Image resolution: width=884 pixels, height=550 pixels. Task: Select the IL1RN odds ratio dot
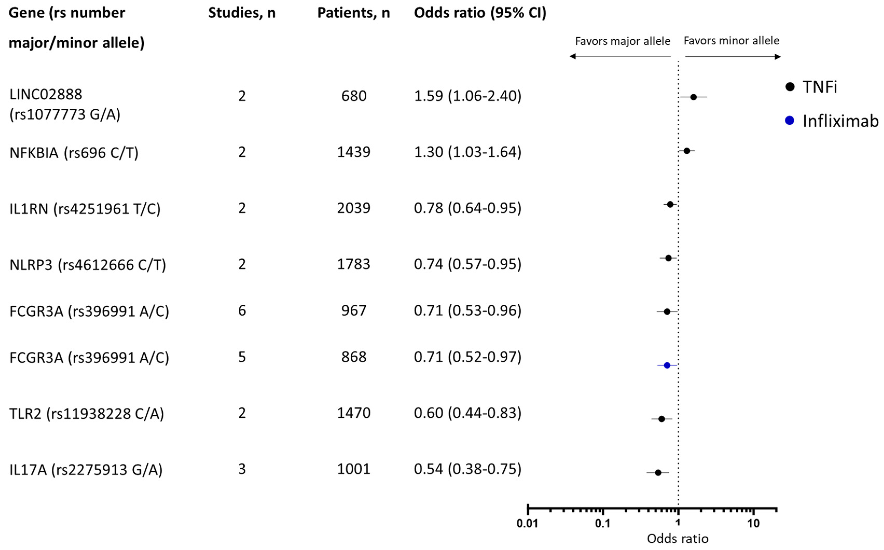click(670, 204)
